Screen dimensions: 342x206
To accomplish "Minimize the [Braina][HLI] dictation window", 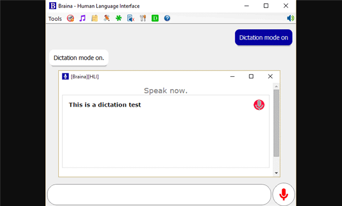I will 232,76.
